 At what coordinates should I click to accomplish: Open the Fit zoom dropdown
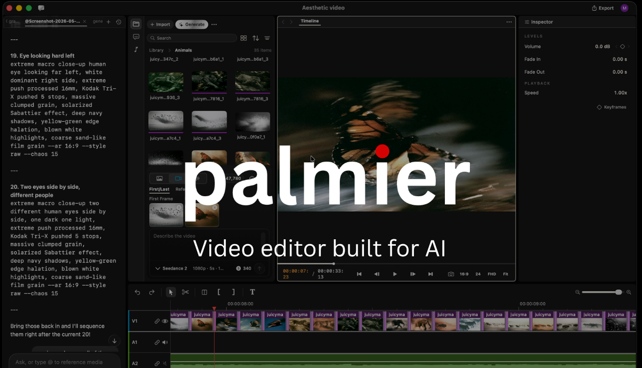point(506,274)
